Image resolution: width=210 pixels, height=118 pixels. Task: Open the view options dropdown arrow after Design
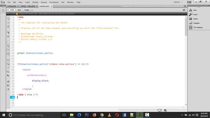[x=32, y=10]
